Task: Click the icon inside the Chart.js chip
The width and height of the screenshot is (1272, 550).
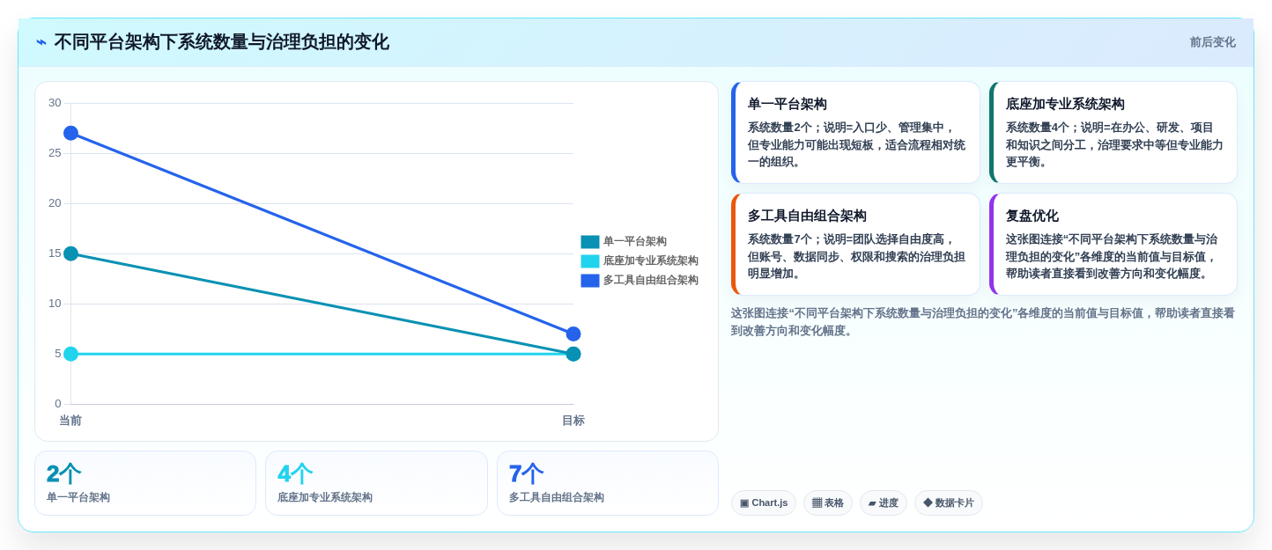Action: (x=744, y=503)
